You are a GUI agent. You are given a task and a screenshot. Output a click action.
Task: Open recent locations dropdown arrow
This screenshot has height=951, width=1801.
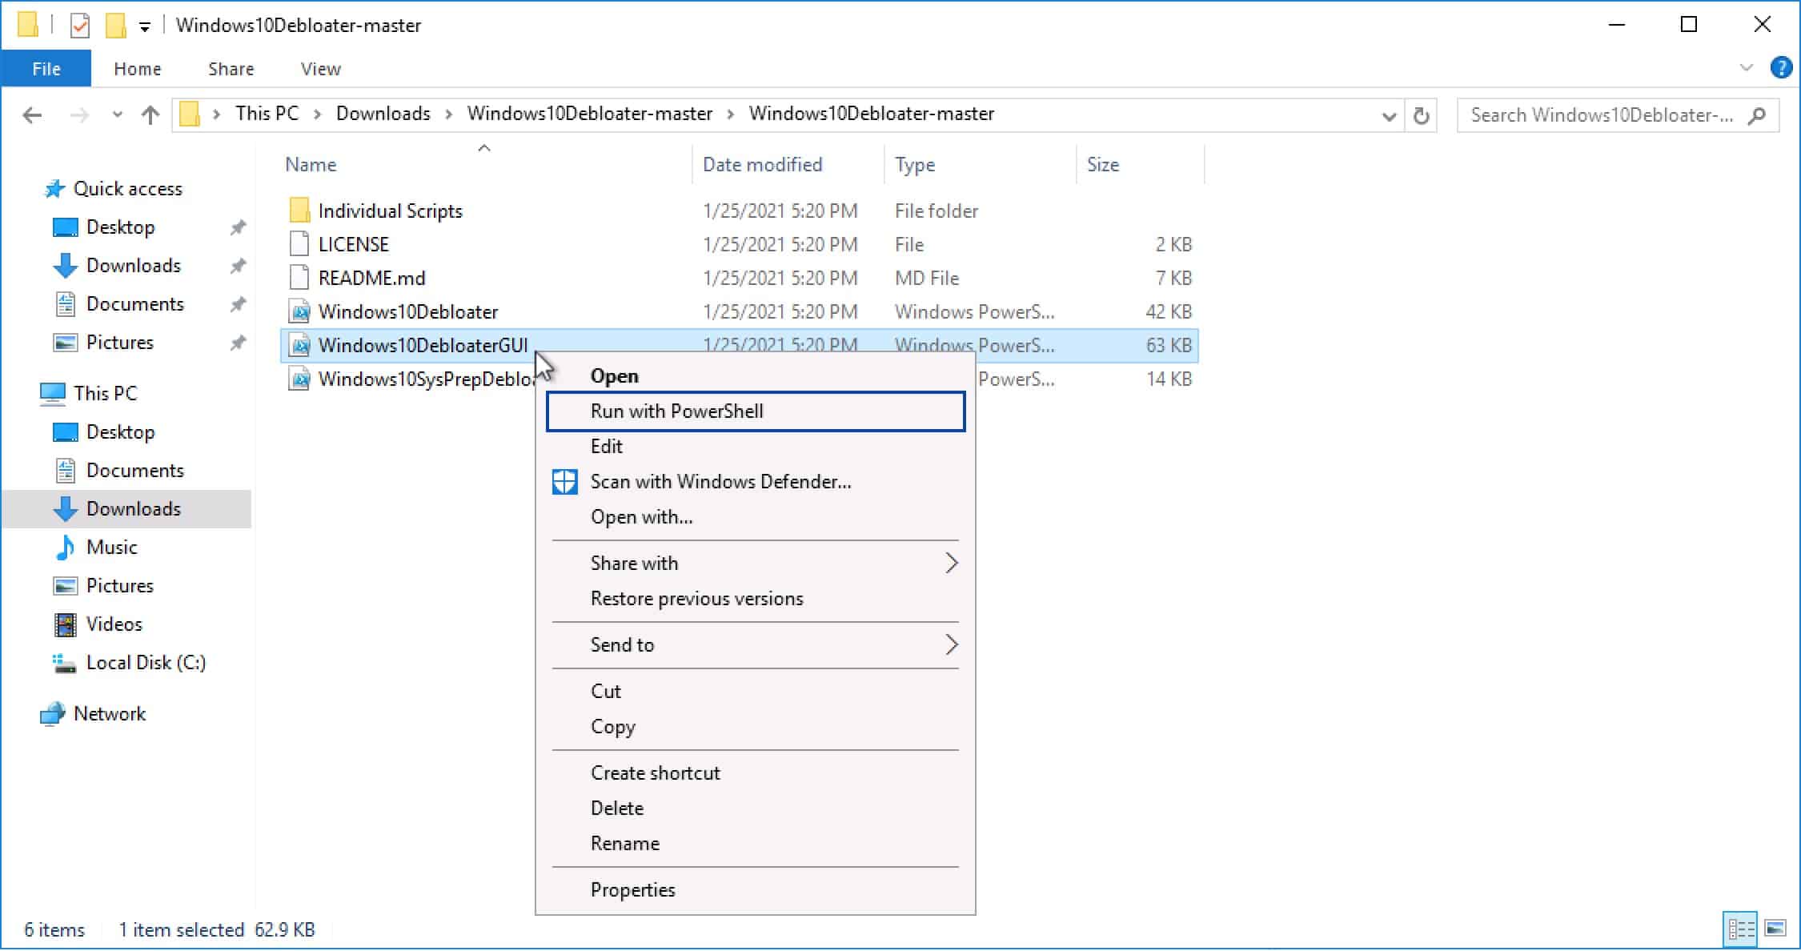[x=118, y=115]
